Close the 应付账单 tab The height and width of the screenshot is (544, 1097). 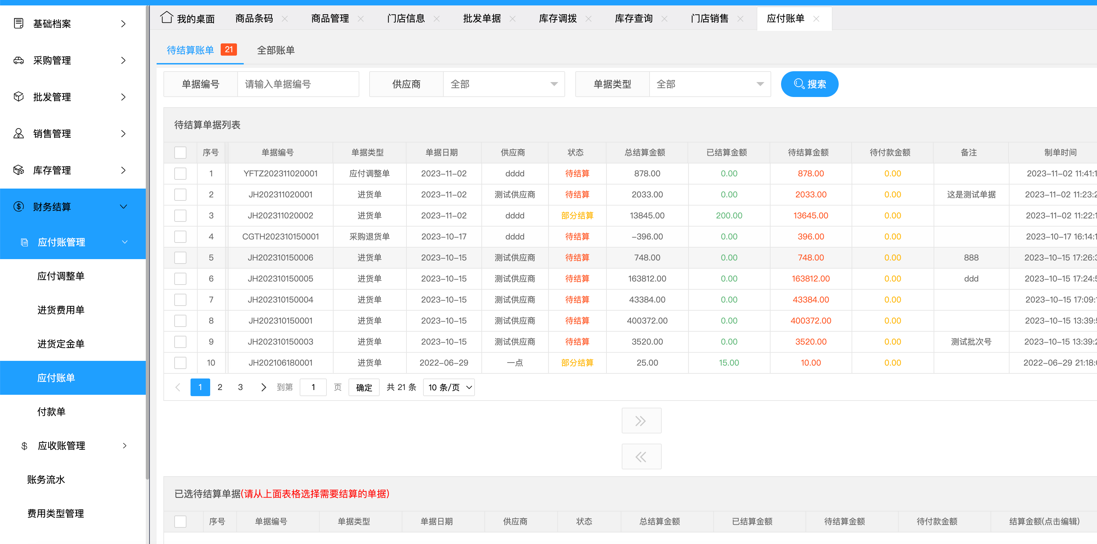(816, 18)
